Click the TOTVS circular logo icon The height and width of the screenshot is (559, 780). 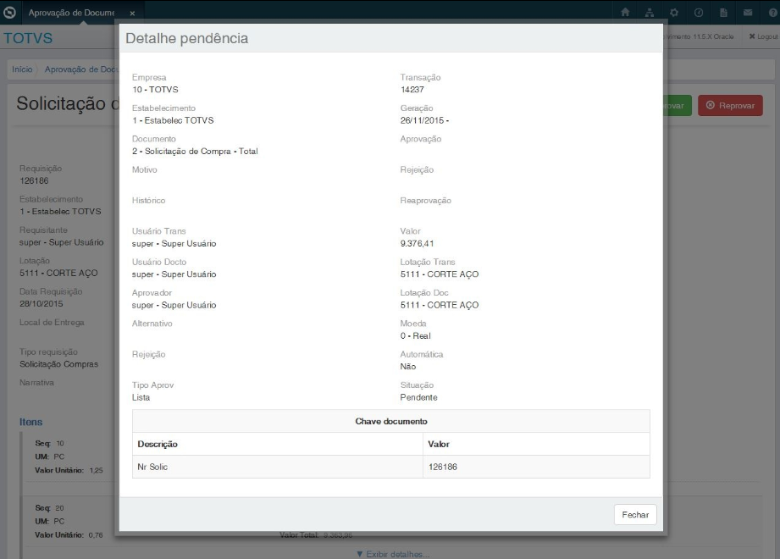9,13
